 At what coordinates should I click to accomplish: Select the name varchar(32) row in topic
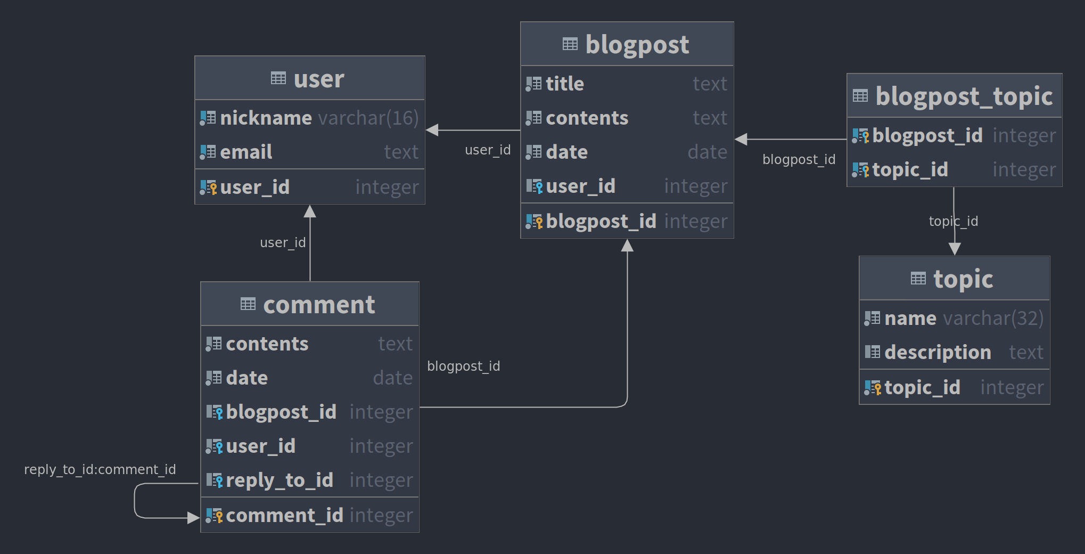[954, 317]
